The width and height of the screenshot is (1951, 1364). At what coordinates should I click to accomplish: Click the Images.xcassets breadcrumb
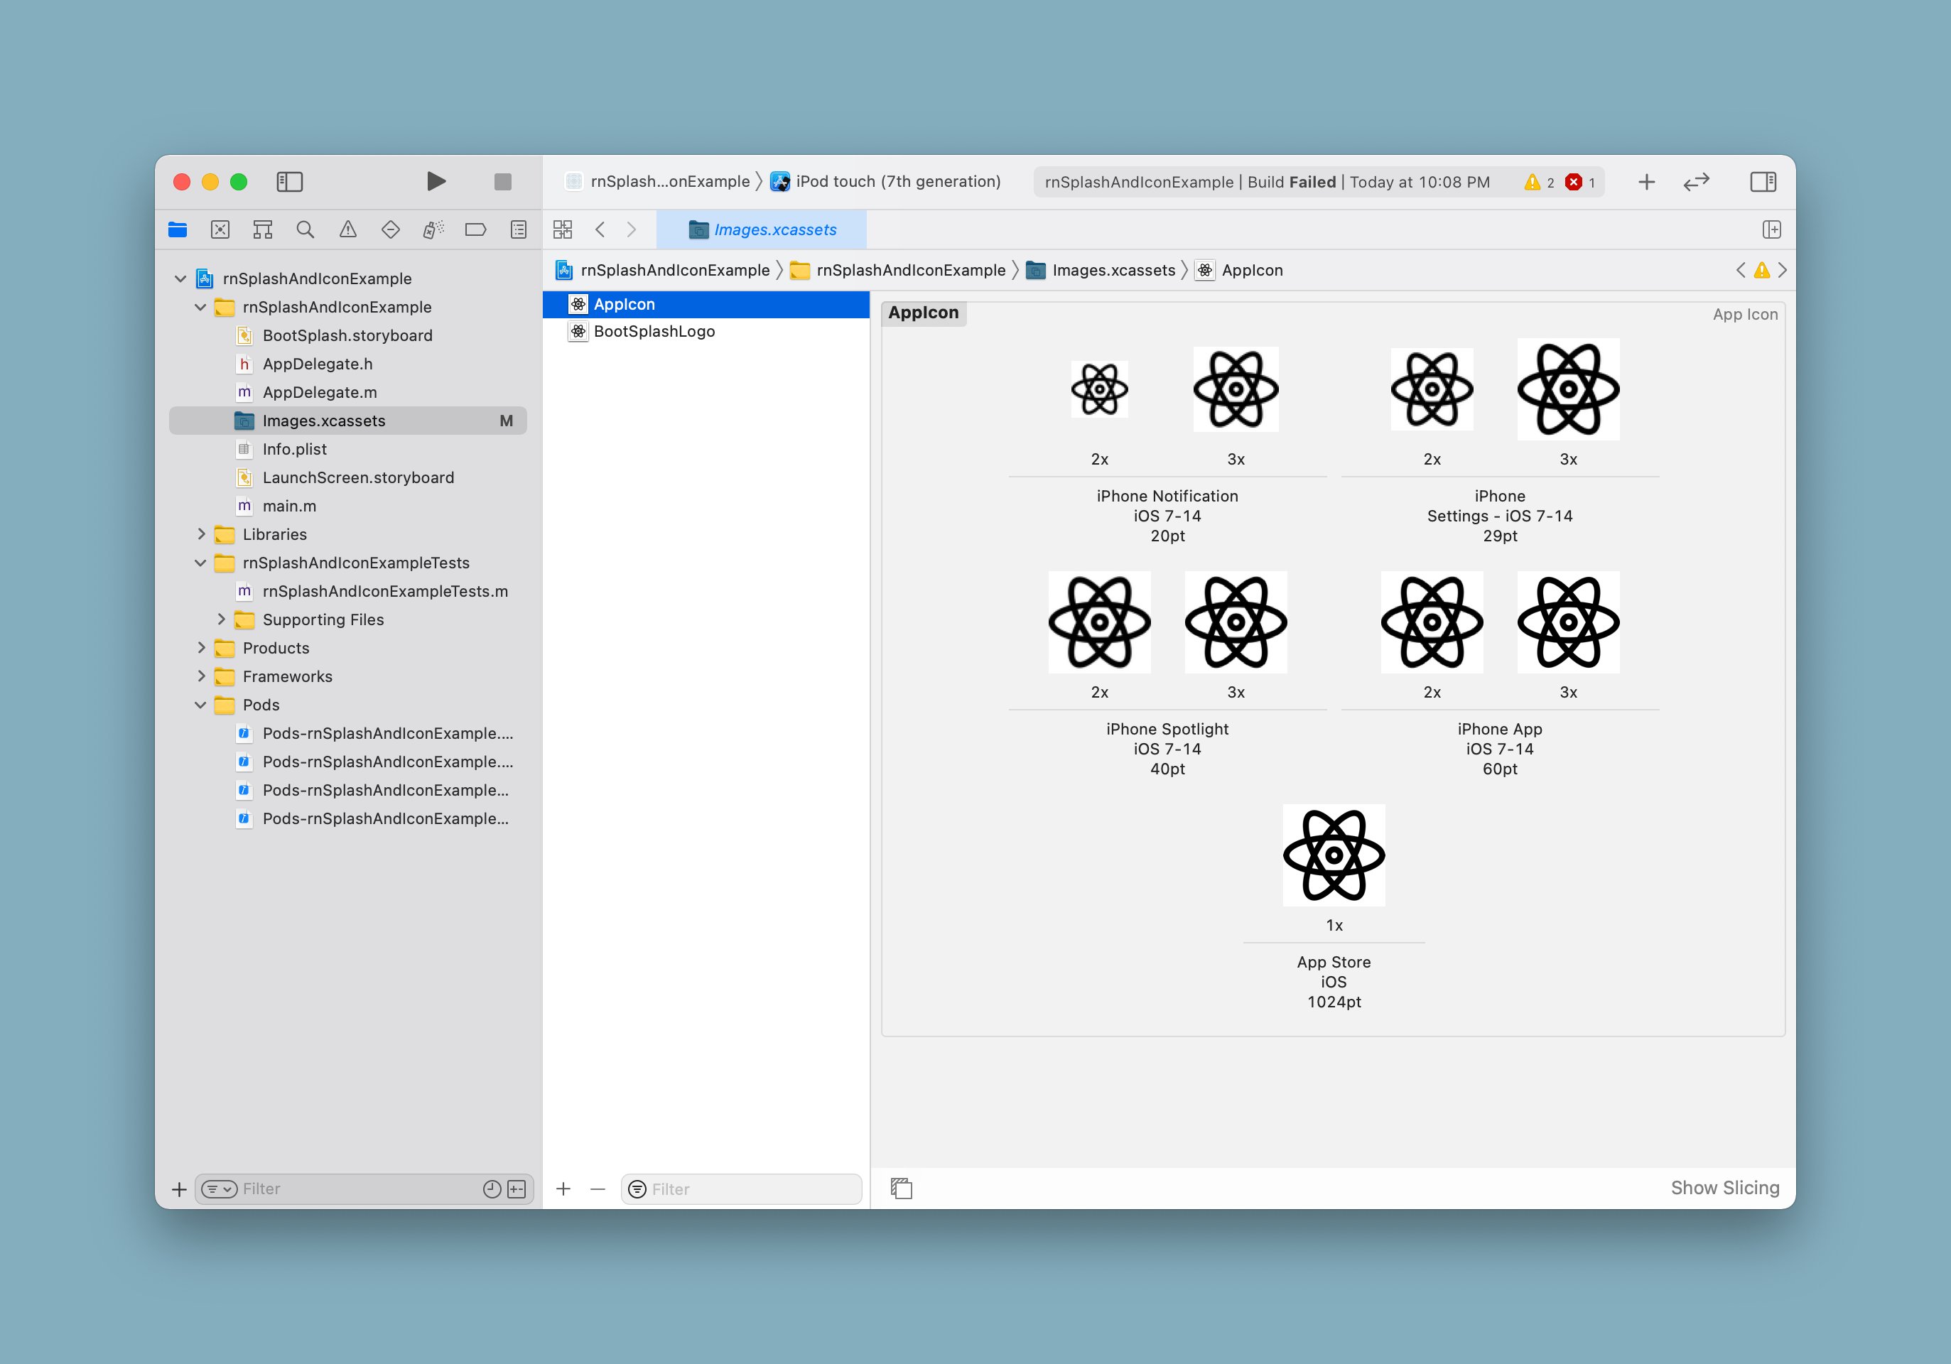click(1101, 270)
